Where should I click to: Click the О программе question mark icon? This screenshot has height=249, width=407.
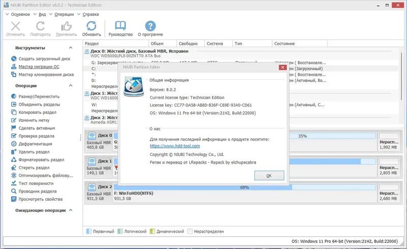[150, 26]
